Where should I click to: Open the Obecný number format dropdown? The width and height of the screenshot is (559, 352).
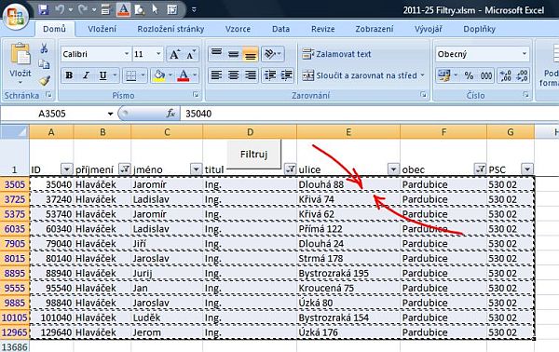pyautogui.click(x=525, y=54)
